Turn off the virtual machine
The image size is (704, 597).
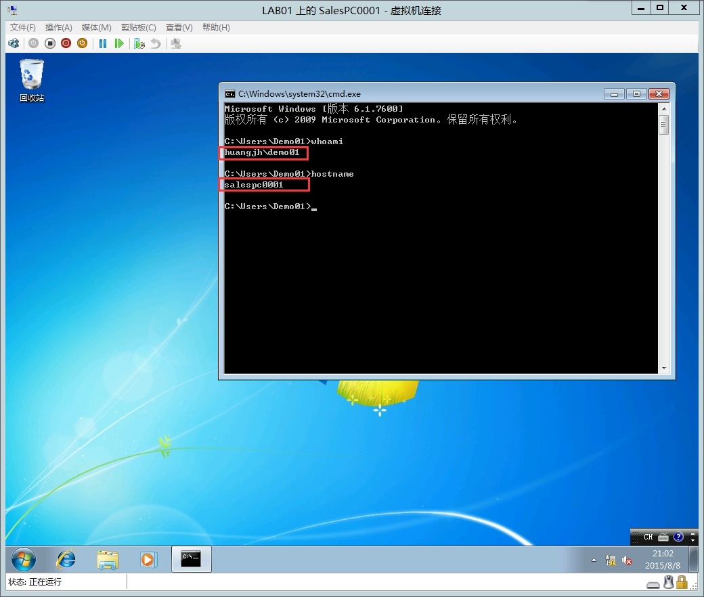pos(50,43)
